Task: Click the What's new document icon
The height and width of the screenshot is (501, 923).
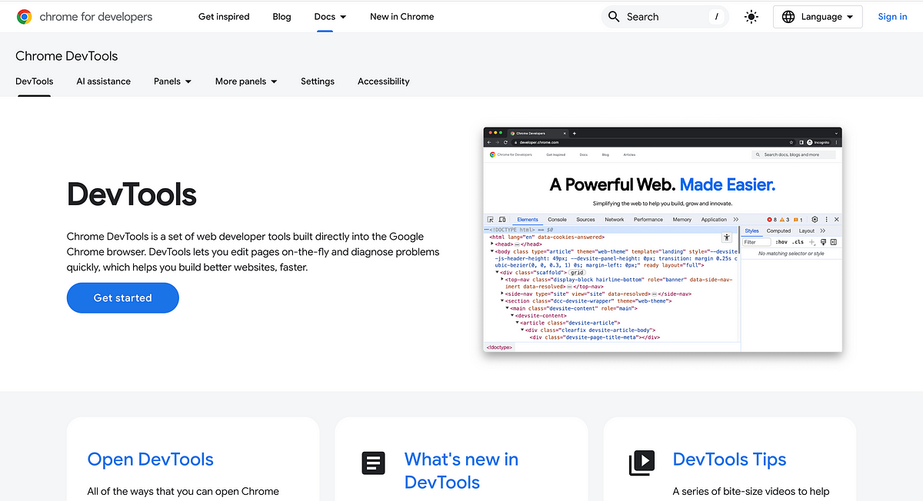Action: pos(374,463)
